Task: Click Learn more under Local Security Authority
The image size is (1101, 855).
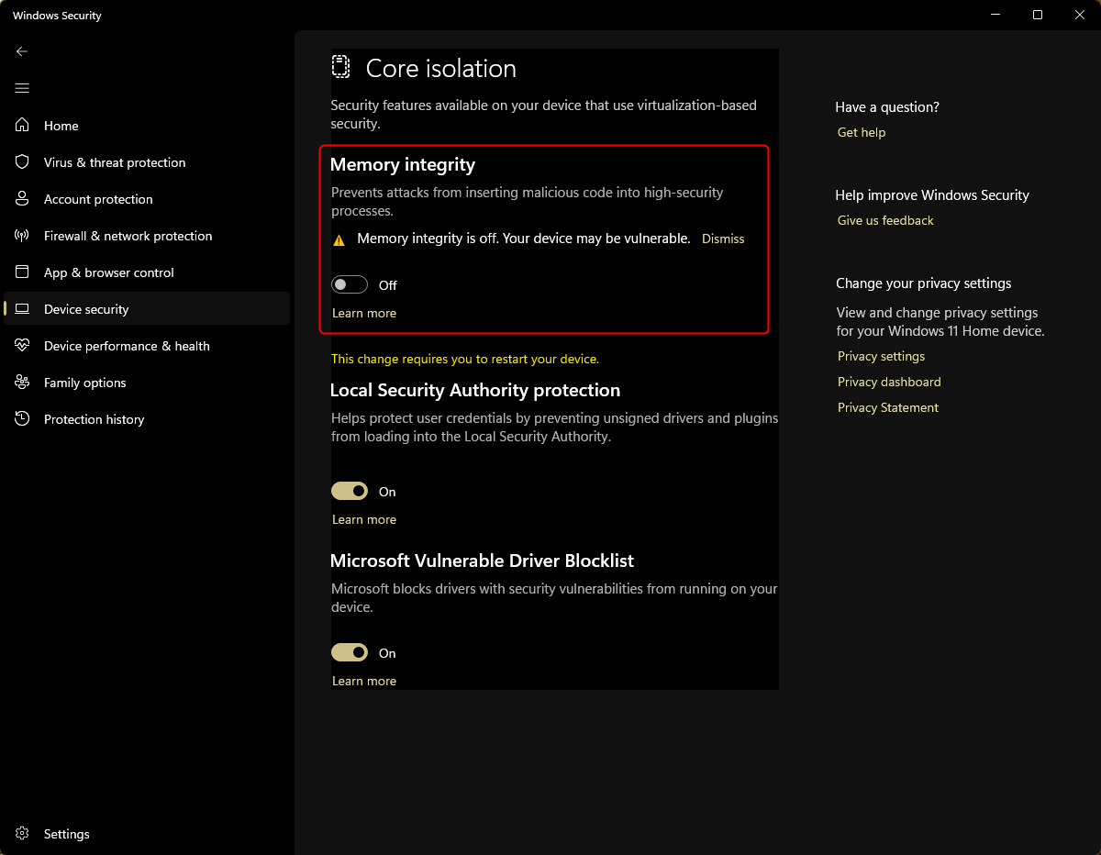Action: pyautogui.click(x=364, y=519)
